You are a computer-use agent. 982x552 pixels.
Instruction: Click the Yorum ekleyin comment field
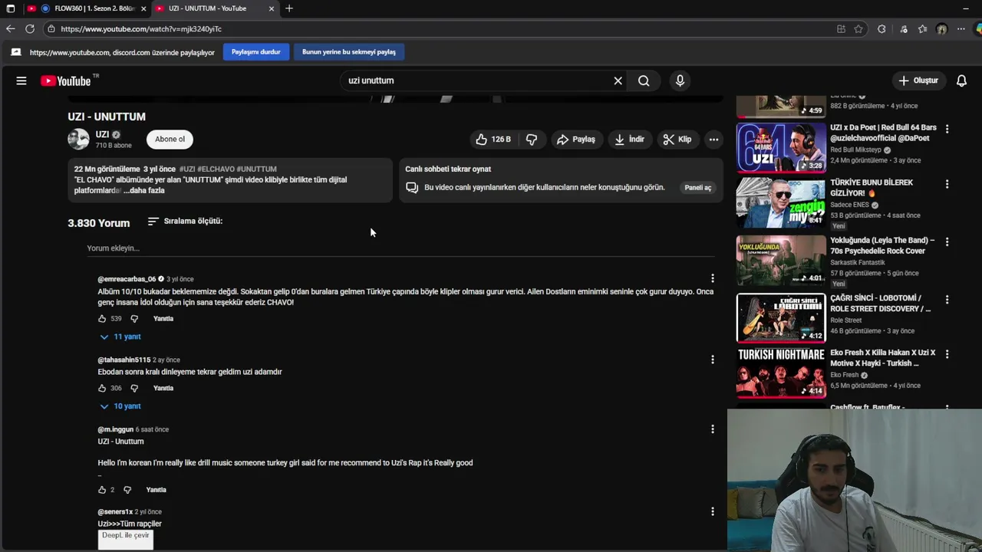[400, 248]
